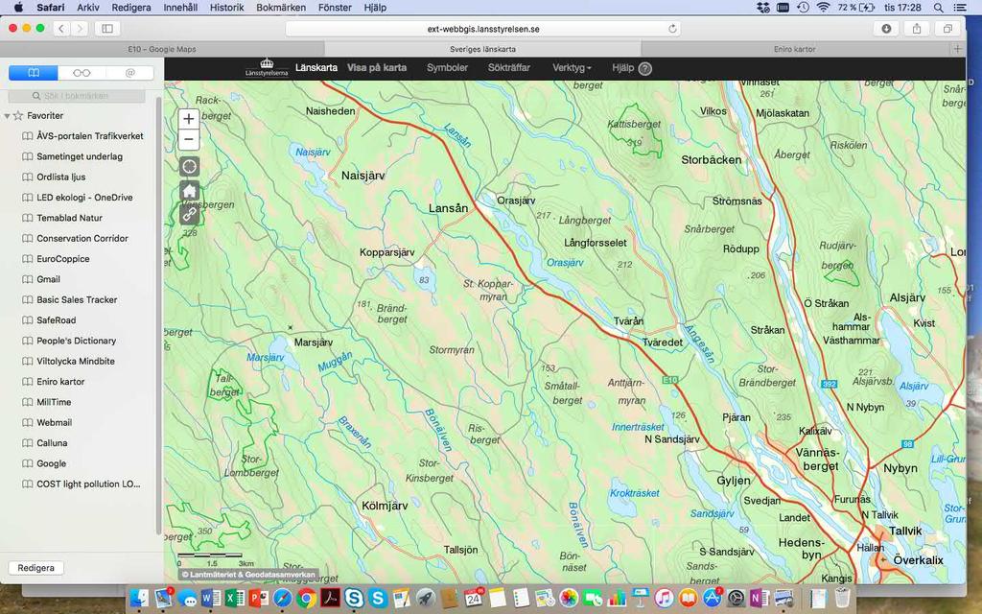Show the Safari bookmarks sidebar tab
The width and height of the screenshot is (982, 614).
pyautogui.click(x=34, y=73)
